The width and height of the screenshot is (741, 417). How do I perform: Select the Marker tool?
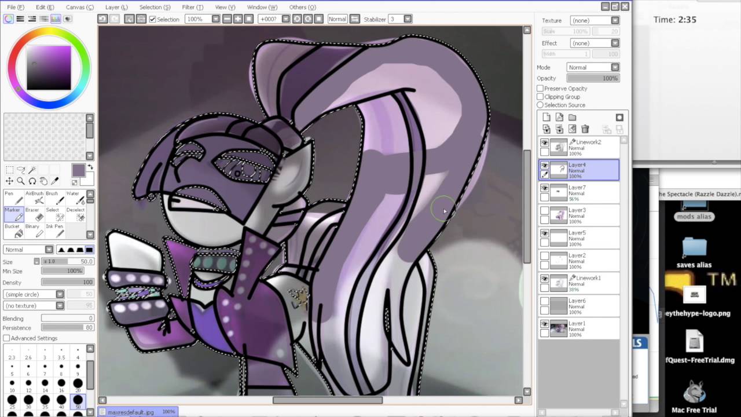13,214
